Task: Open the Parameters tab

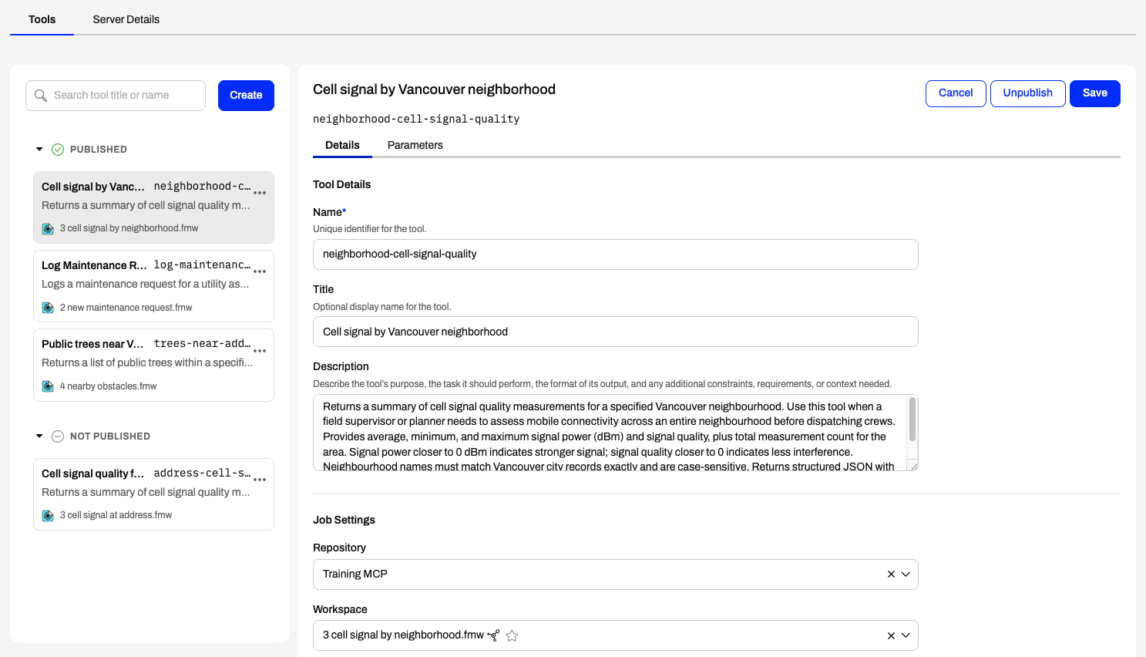Action: tap(415, 145)
